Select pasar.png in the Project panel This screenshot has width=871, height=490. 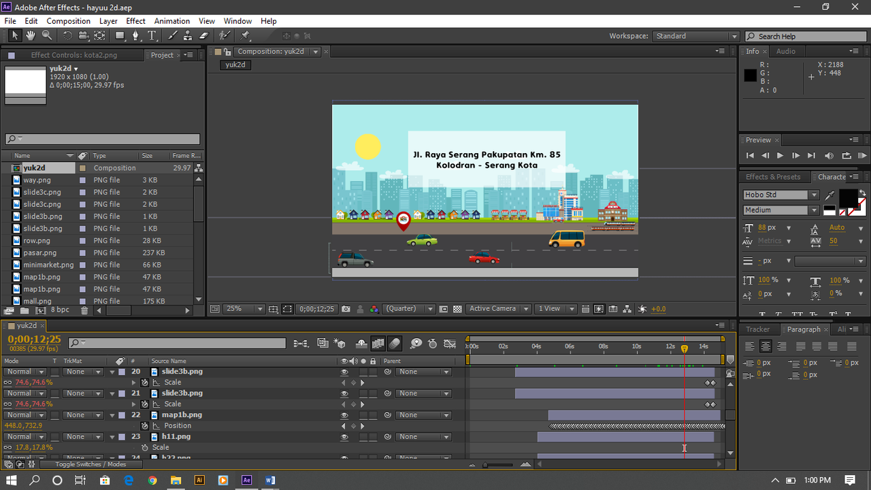[39, 252]
